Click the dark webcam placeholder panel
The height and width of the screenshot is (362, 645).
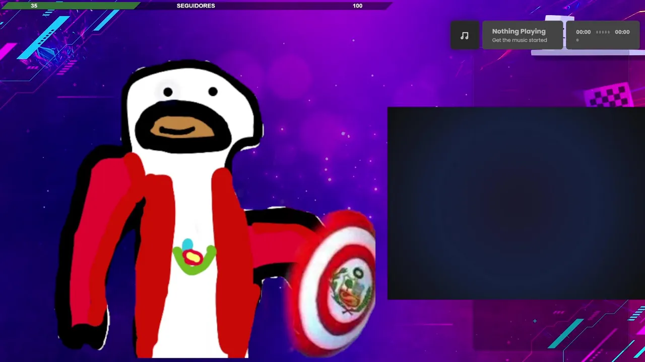coord(516,203)
